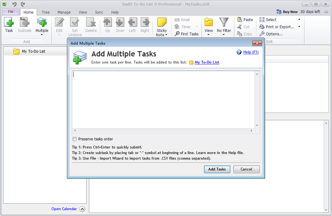Click inside the tasks text area
This screenshot has width=332, height=216.
(163, 99)
